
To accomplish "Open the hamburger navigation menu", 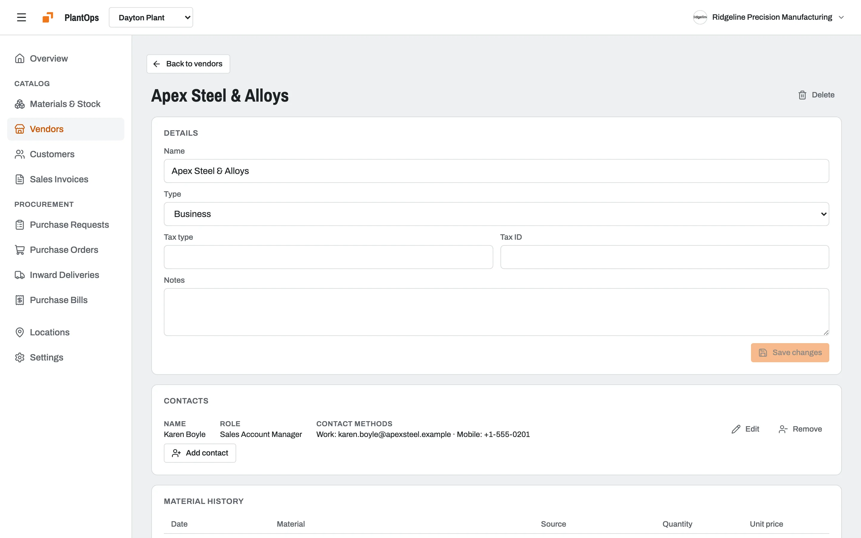I will [21, 17].
